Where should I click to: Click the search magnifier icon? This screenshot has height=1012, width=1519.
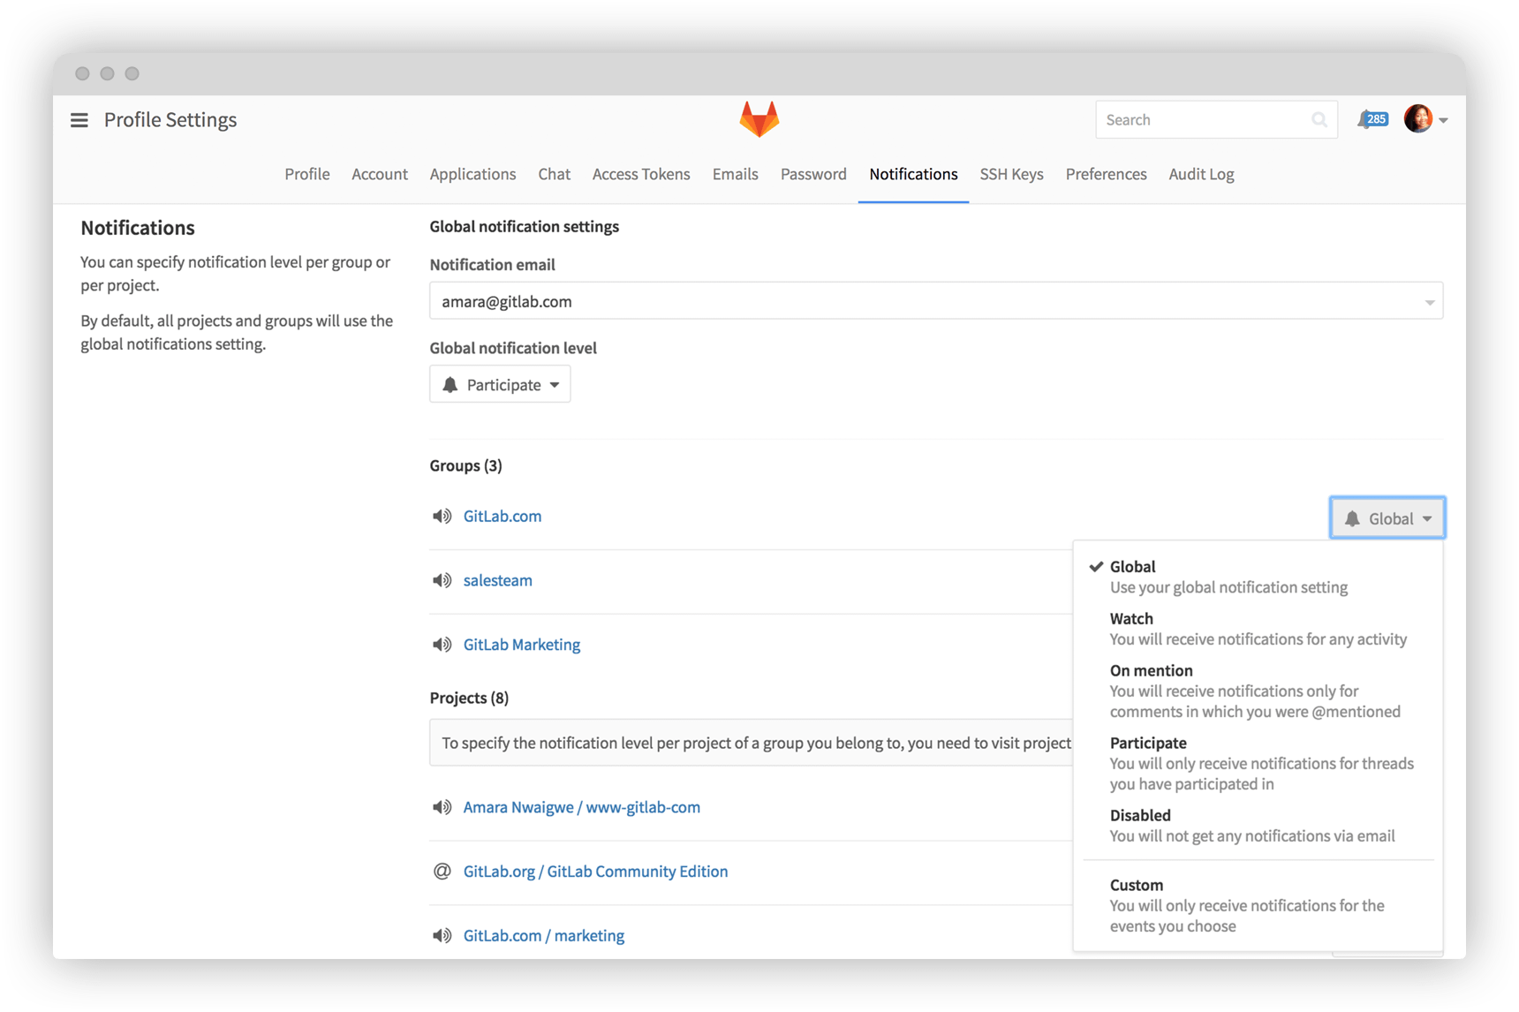click(1319, 120)
